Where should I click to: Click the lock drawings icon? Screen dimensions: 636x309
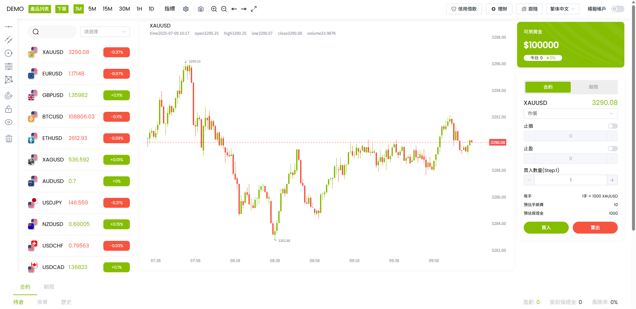(x=9, y=109)
